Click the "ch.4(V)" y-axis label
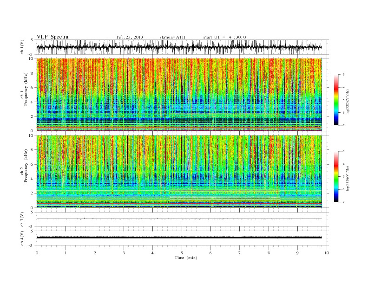The image size is (368, 284). pyautogui.click(x=23, y=238)
